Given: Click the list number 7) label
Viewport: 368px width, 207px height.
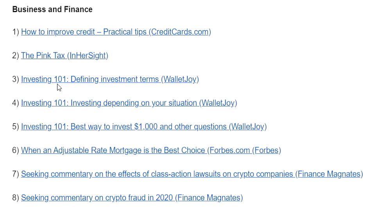Looking at the screenshot, I should pyautogui.click(x=16, y=174).
